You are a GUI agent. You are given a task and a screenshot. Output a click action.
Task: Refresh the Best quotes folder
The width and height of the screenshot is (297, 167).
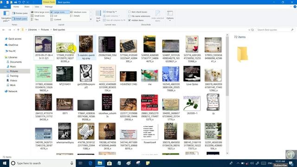(x=252, y=30)
